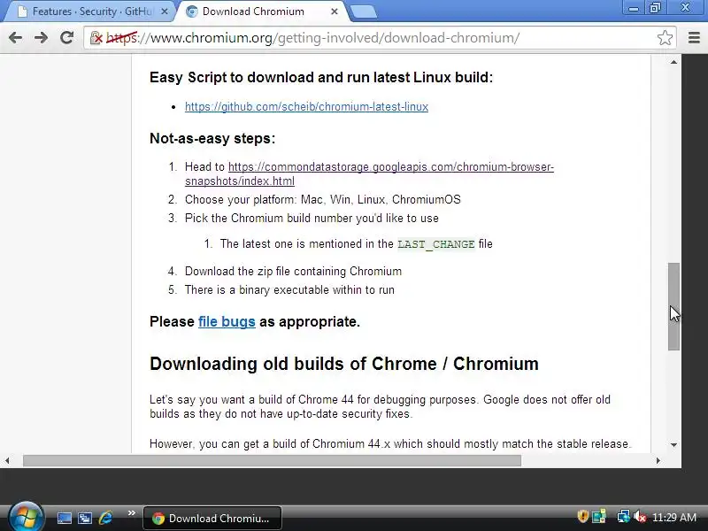
Task: Click the vertical scrollbar down arrow
Action: coord(673,445)
